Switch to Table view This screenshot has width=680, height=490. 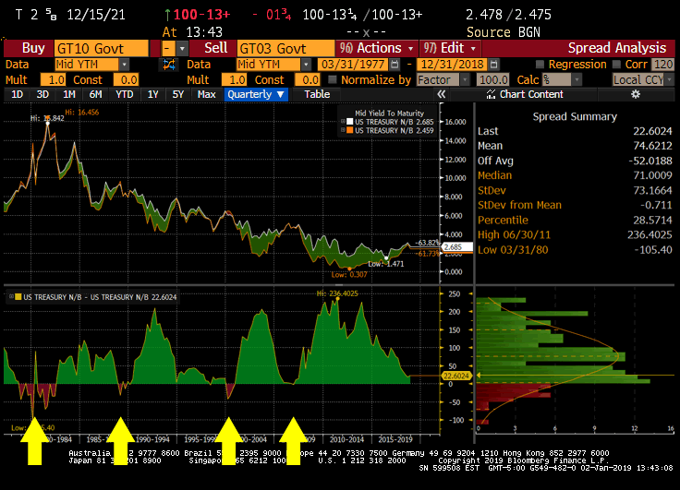coord(317,94)
